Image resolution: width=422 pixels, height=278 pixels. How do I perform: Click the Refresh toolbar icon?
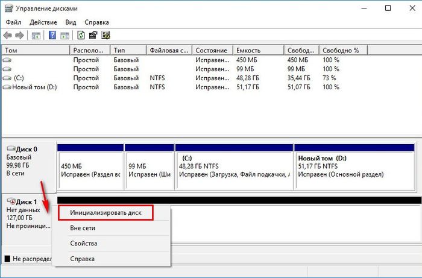tap(81, 35)
